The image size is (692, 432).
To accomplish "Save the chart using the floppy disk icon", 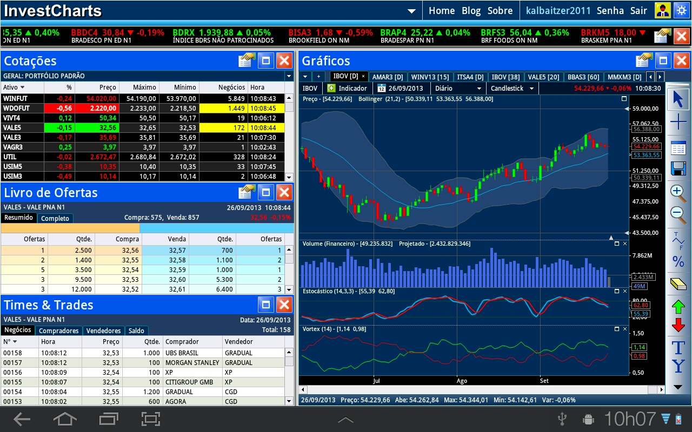I will [678, 169].
